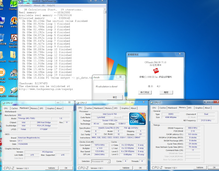The height and width of the screenshot is (171, 219).
Task: Click the title bar icon of the CPU-Z processor window
Action: tap(78, 103)
